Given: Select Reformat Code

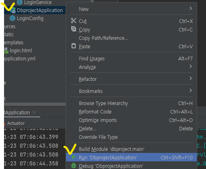Looking at the screenshot, I should (x=131, y=112).
